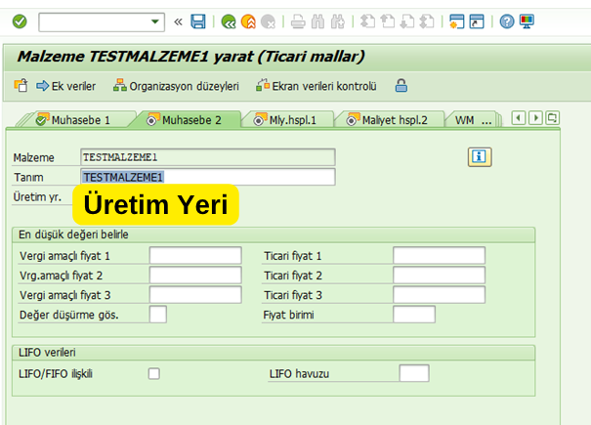
Task: Click Organizasyon düzeyleri button
Action: pyautogui.click(x=176, y=86)
